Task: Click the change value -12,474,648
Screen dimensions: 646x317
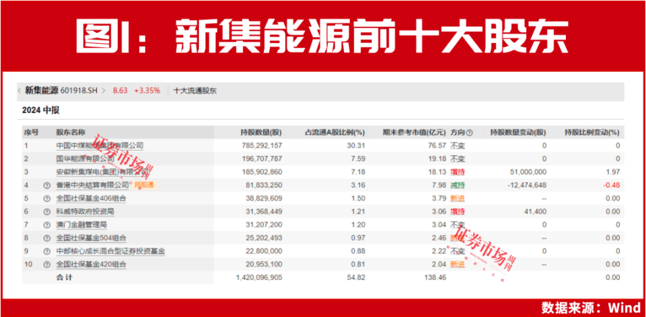Action: pos(527,185)
